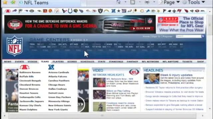
Task: Click the large NFL shield logo
Action: (x=15, y=46)
